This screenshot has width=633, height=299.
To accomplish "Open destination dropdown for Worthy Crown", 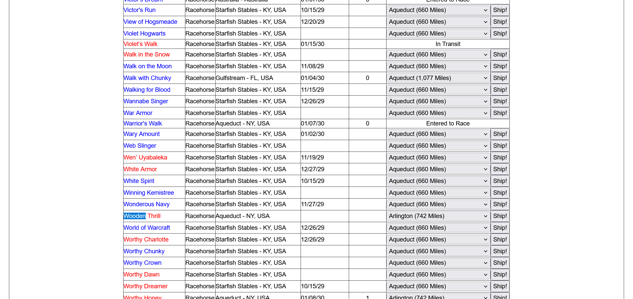I will 438,263.
